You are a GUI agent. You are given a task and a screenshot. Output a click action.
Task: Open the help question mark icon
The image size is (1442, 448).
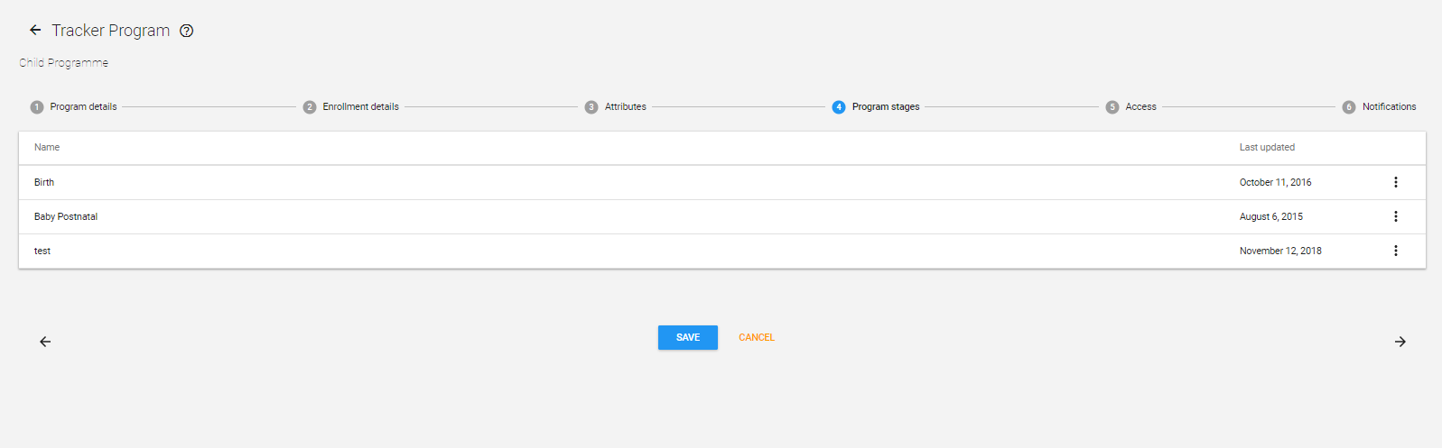tap(187, 31)
